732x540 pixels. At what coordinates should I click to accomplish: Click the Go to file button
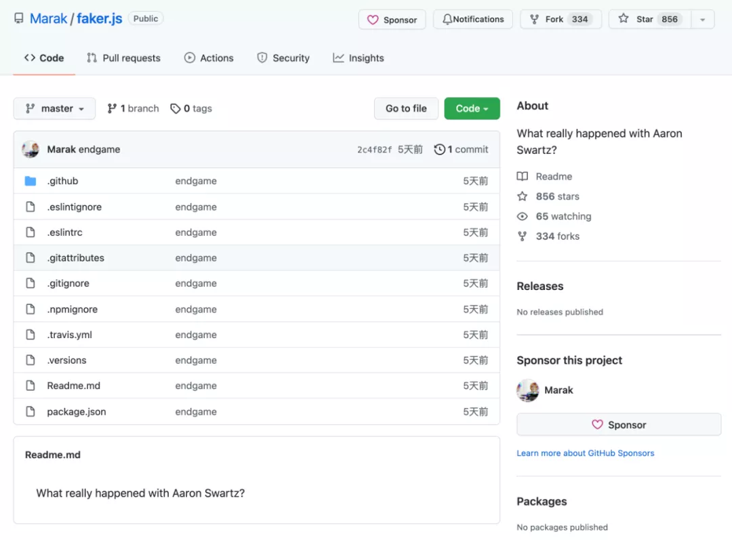coord(406,109)
